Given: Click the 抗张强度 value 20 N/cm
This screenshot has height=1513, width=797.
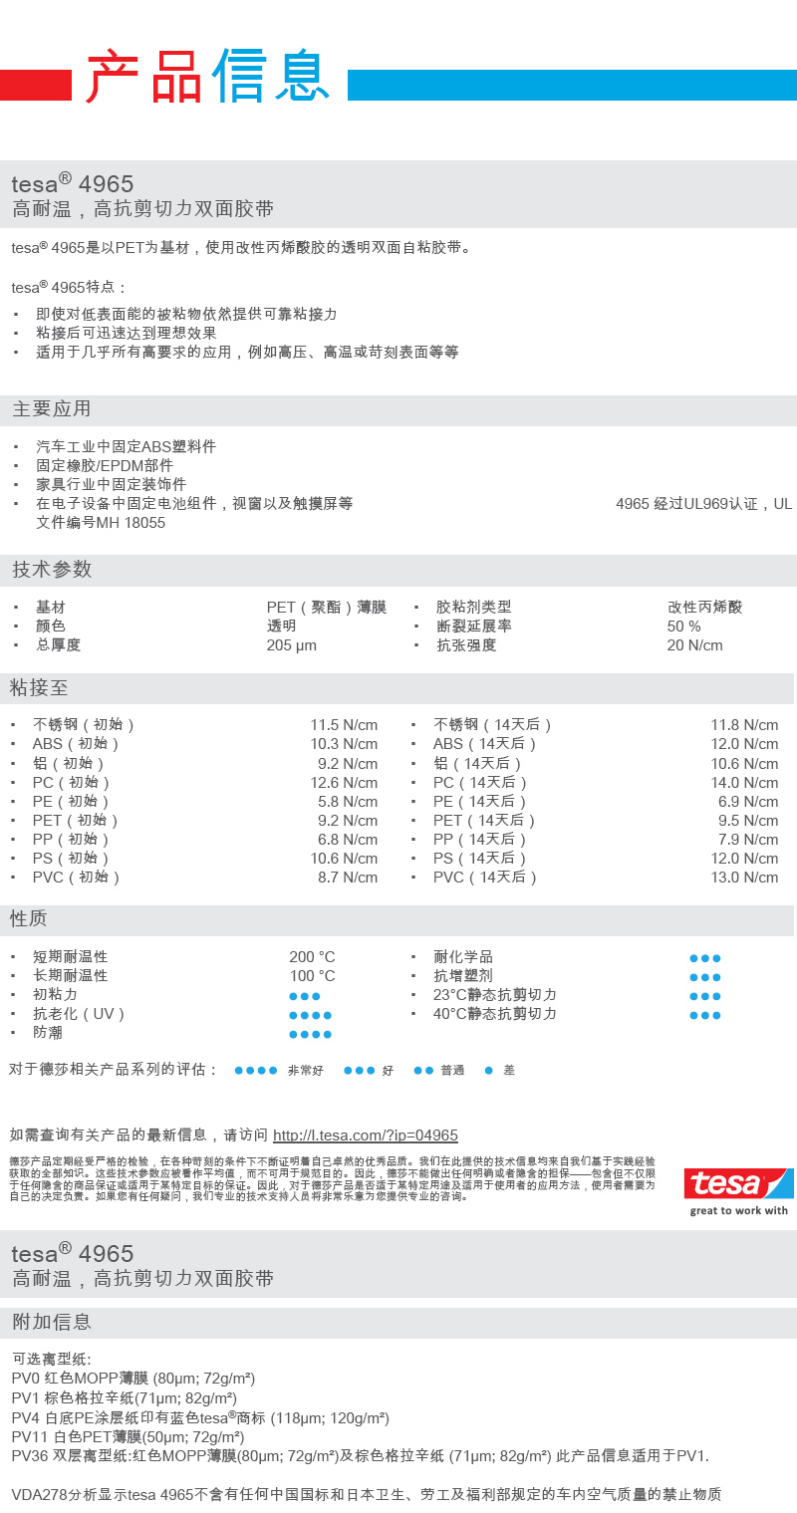Looking at the screenshot, I should coord(695,644).
